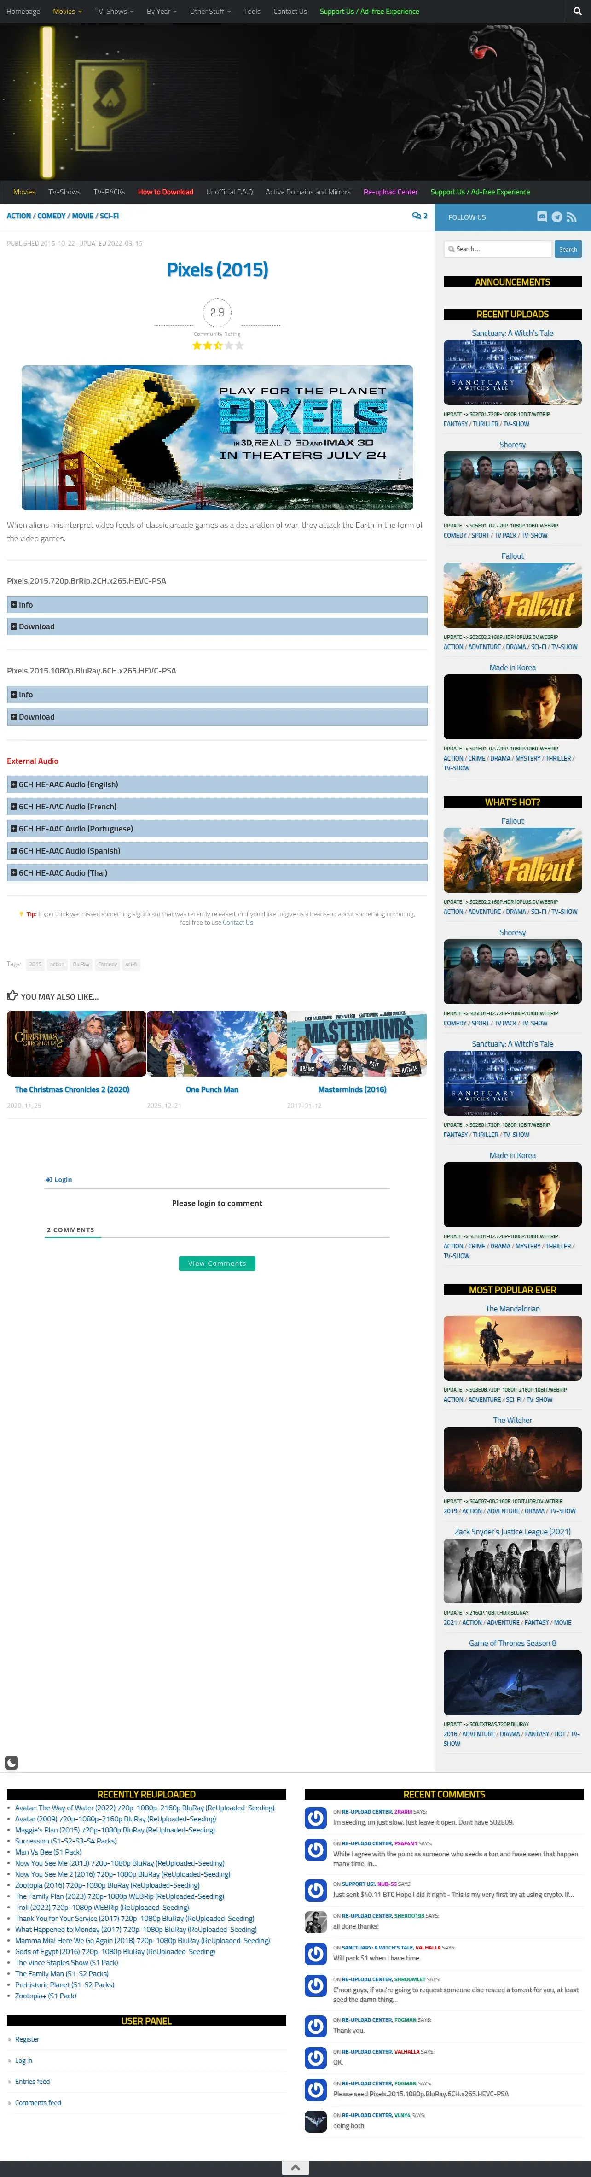Click the sidebar Search button
591x2177 pixels.
568,249
